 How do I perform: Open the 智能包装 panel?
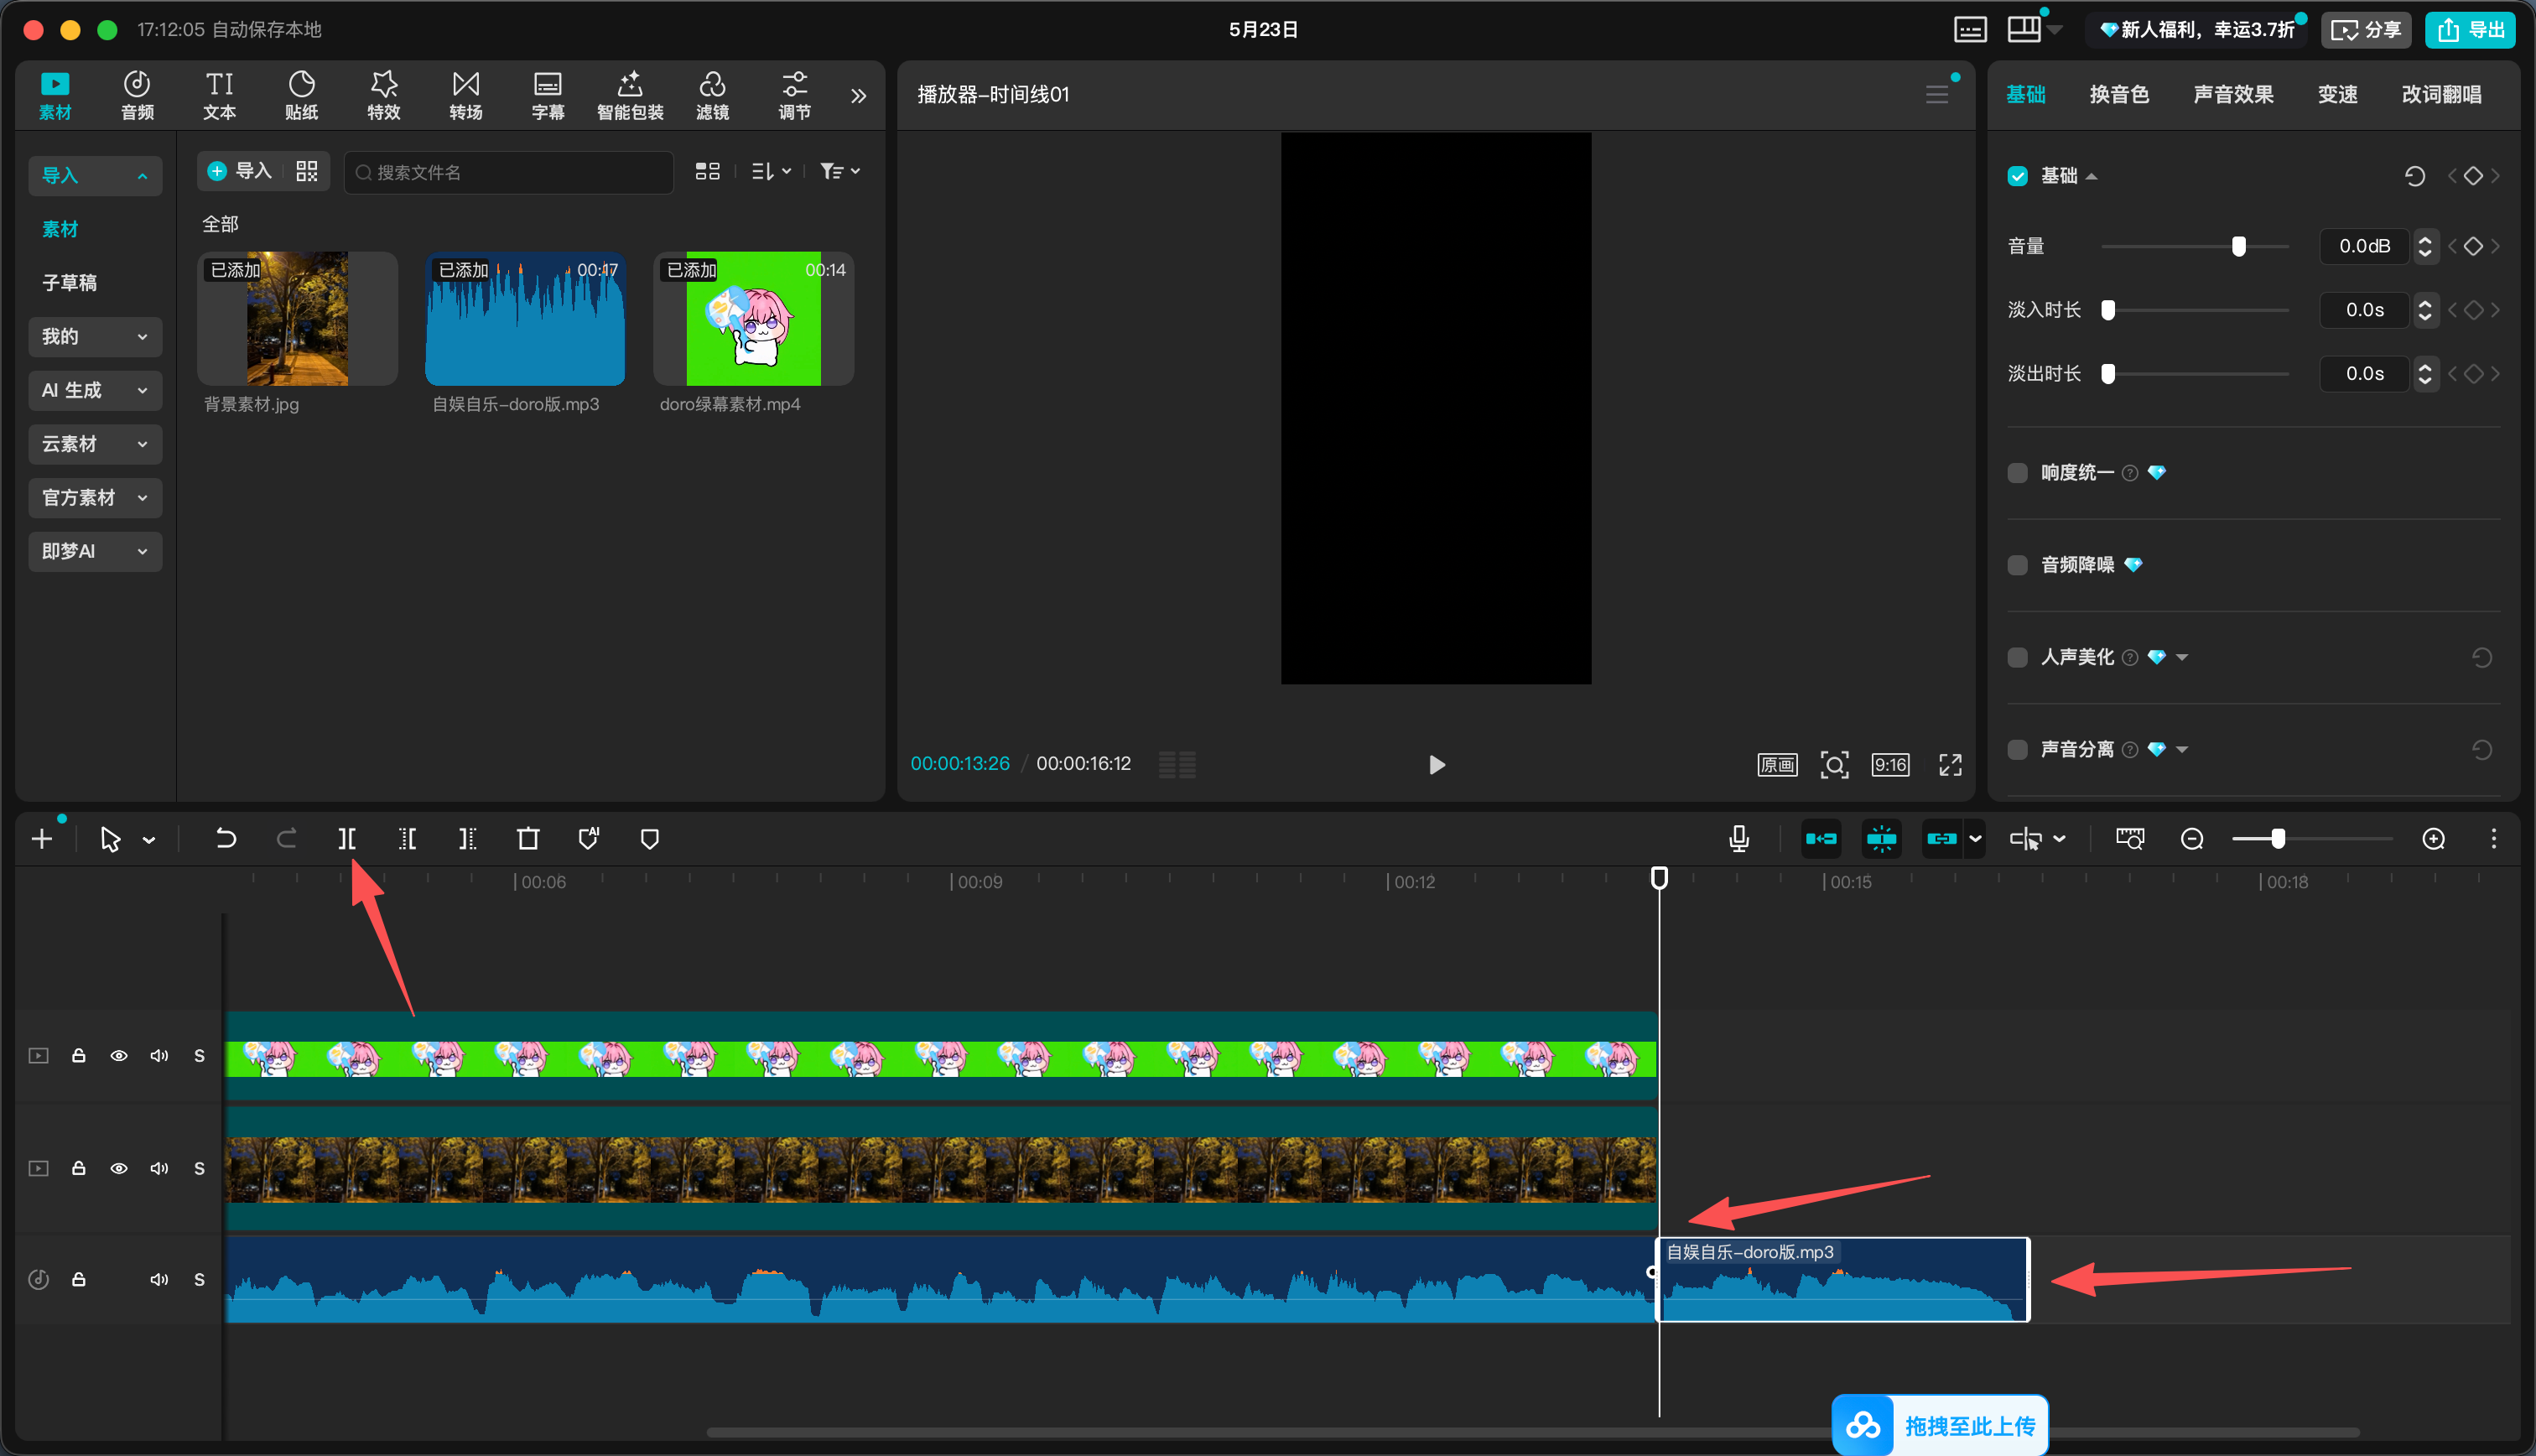630,95
